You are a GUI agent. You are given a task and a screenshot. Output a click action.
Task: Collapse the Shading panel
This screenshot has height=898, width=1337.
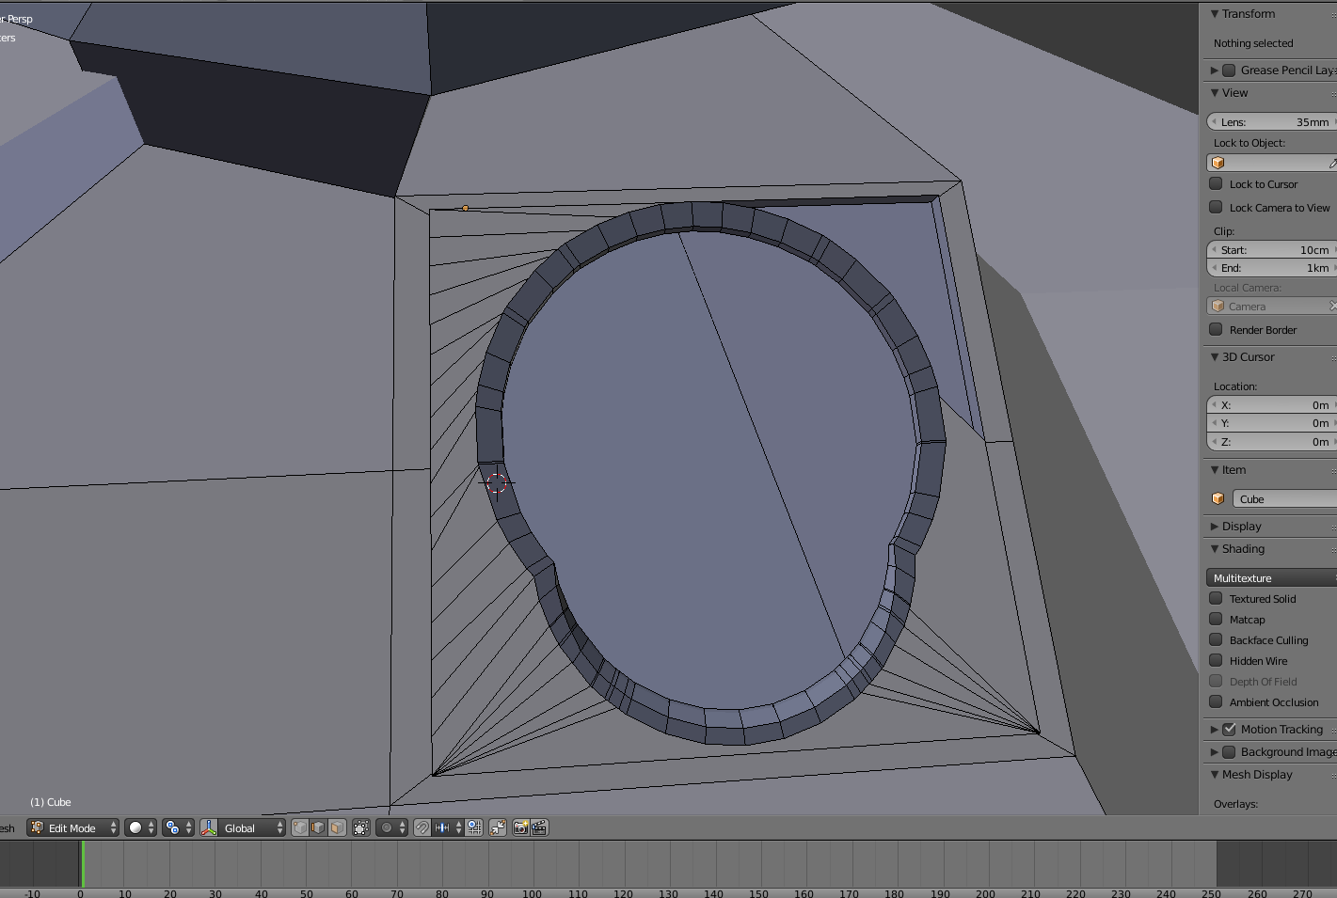pyautogui.click(x=1215, y=548)
